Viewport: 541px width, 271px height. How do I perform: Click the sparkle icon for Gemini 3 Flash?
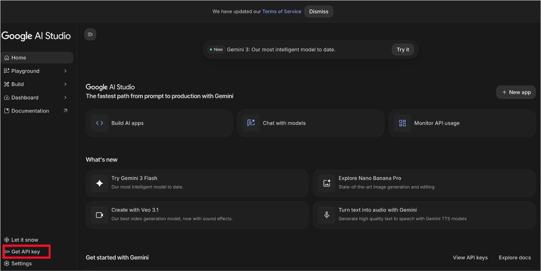pyautogui.click(x=100, y=183)
